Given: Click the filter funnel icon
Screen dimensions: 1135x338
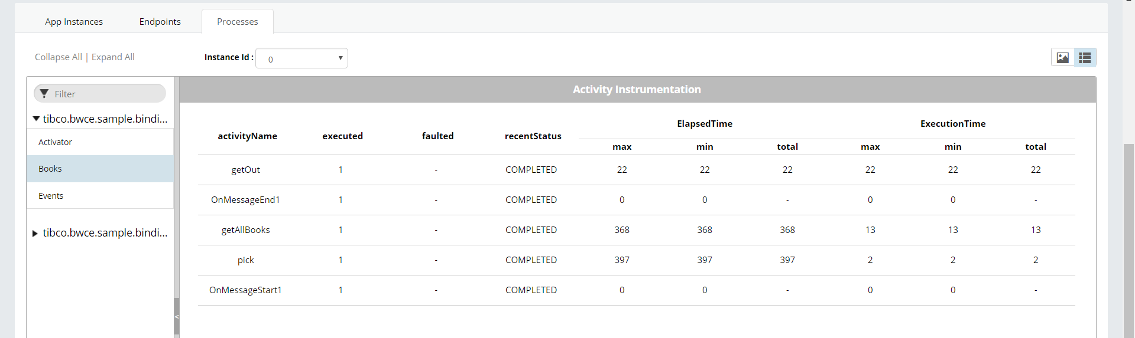Looking at the screenshot, I should 44,94.
